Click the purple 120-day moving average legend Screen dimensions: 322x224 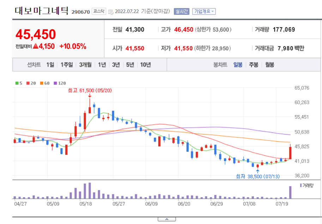point(60,83)
